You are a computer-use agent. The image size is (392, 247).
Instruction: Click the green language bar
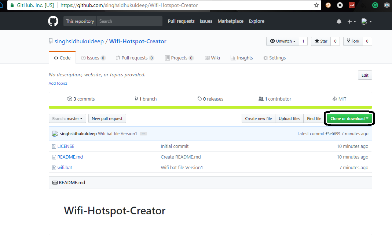tap(210, 108)
